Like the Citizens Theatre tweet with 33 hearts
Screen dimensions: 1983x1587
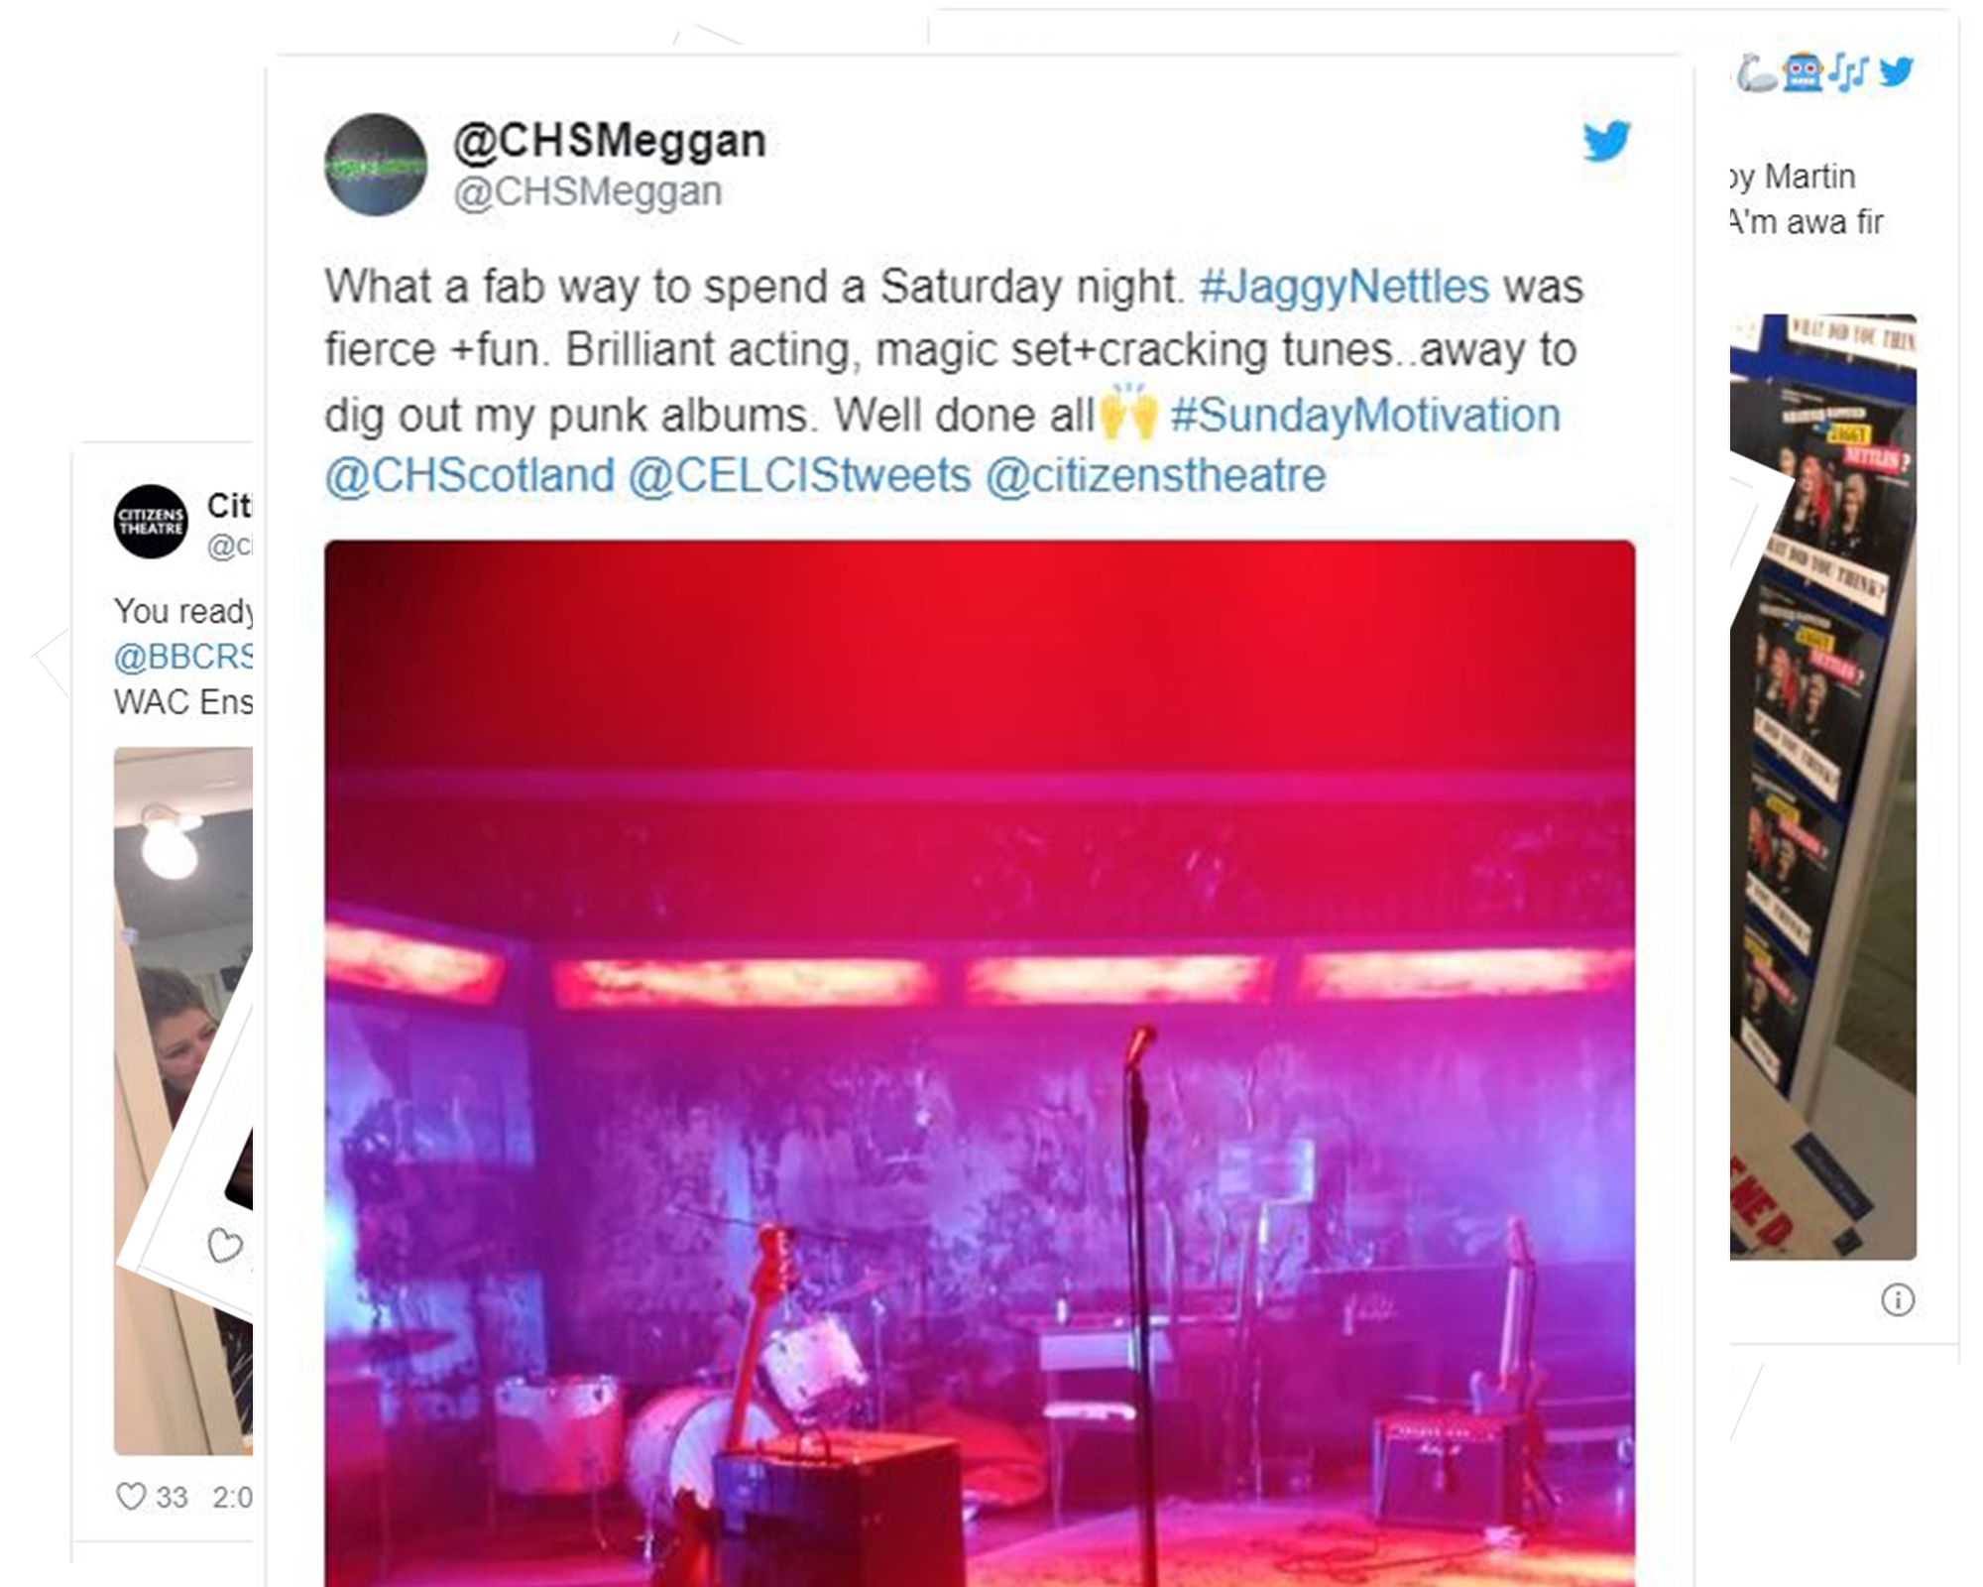[131, 1496]
